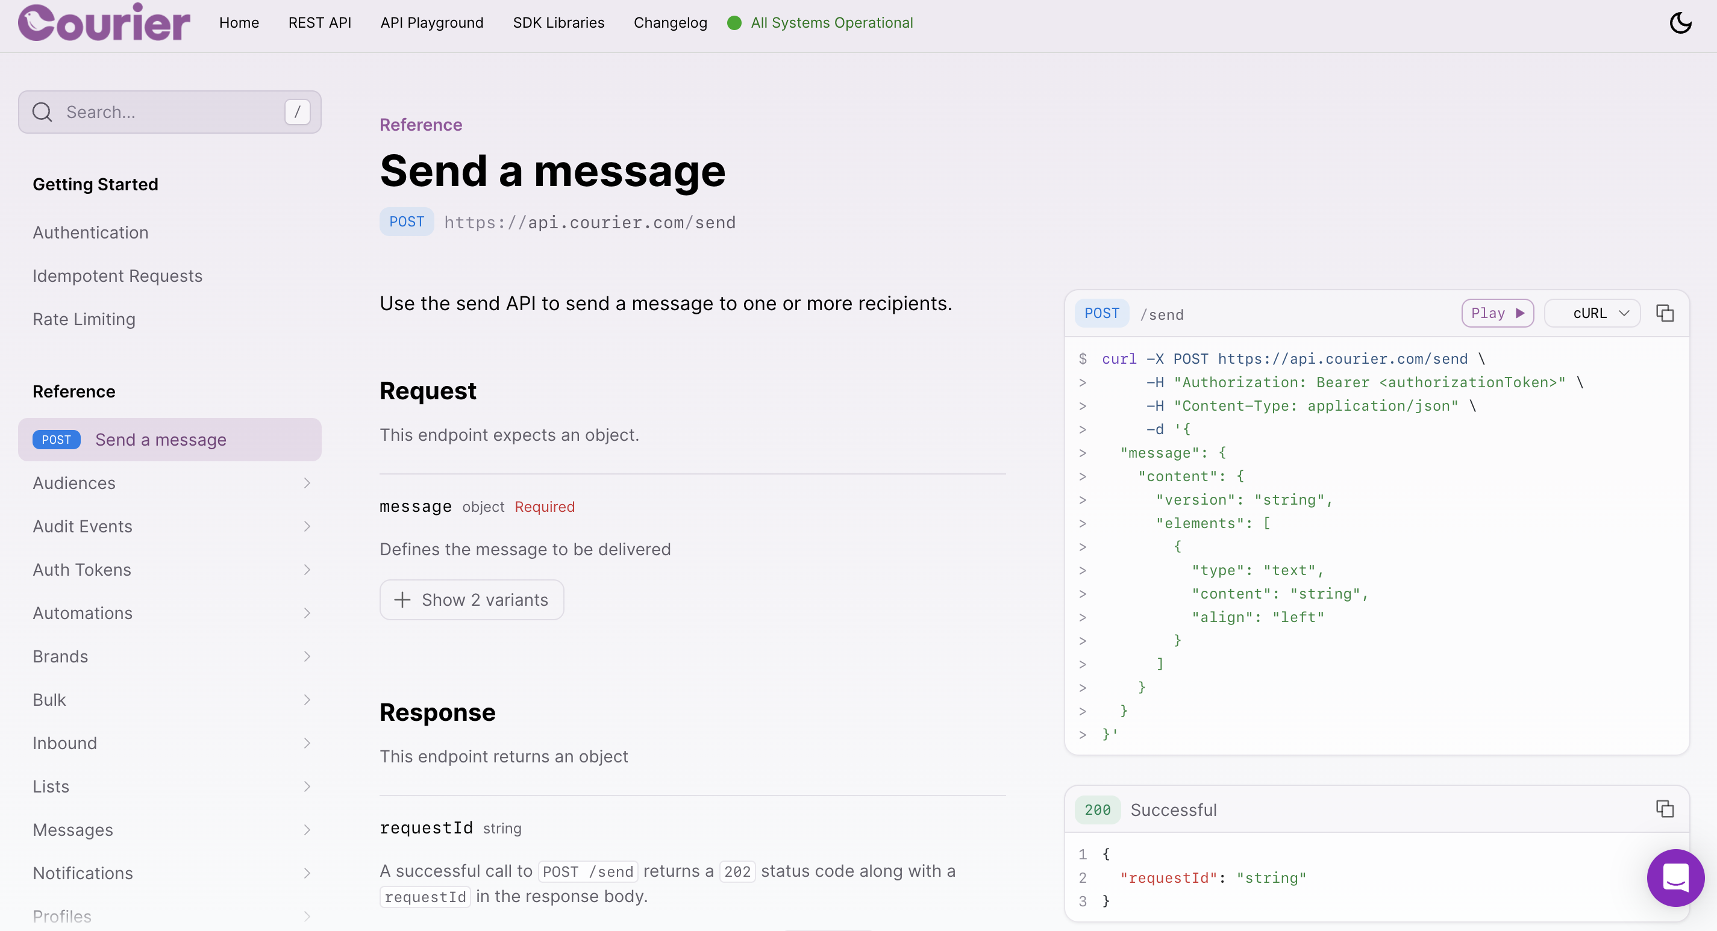Viewport: 1717px width, 931px height.
Task: Expand the Messages sidebar section
Action: tap(170, 830)
